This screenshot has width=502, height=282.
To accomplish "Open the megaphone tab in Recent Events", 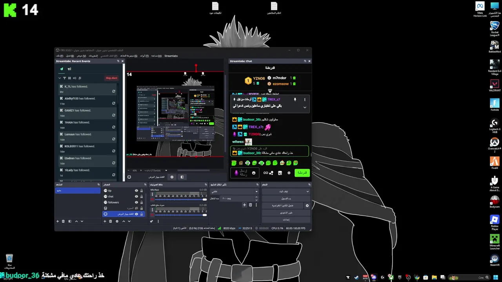I will point(69,69).
